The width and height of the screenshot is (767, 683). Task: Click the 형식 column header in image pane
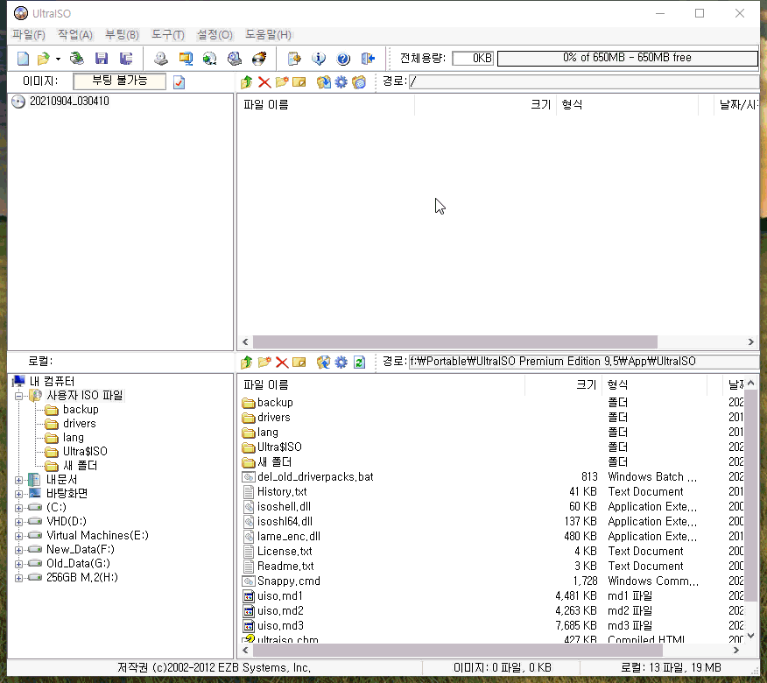[x=627, y=105]
